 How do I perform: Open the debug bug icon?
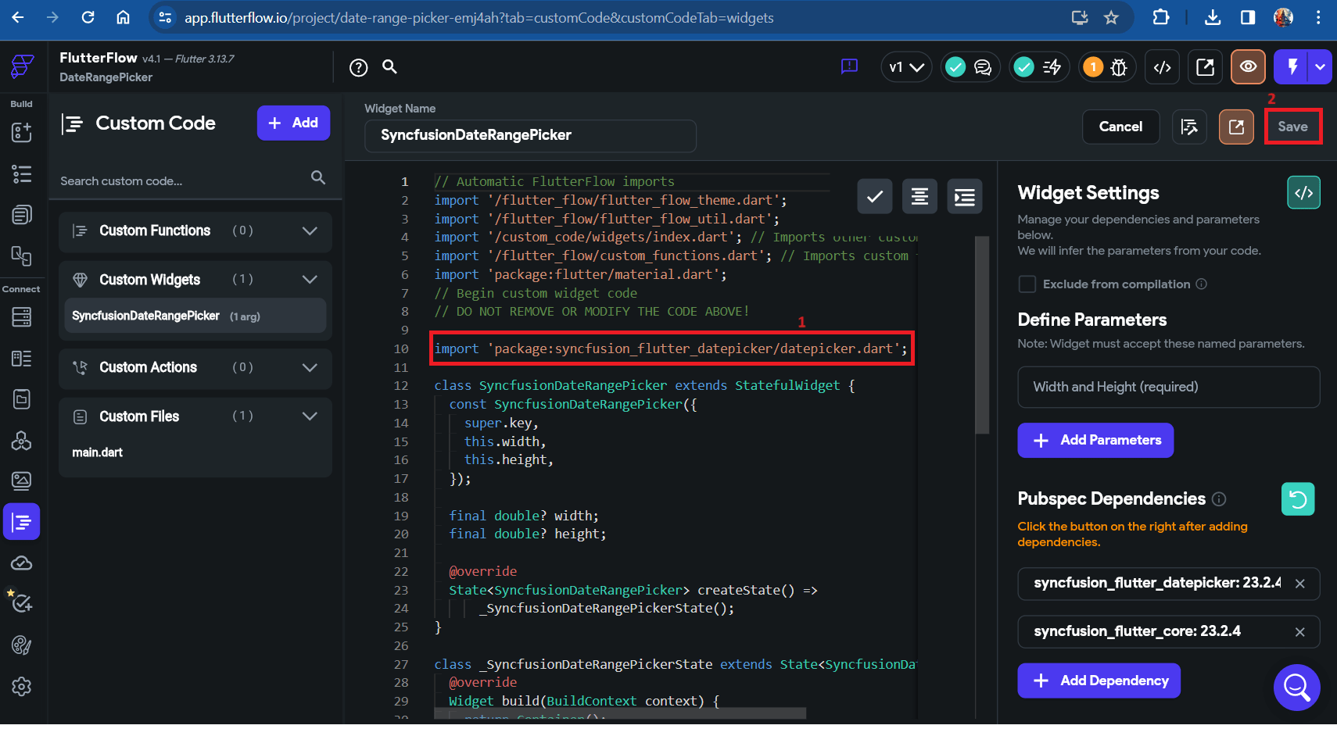tap(1119, 67)
